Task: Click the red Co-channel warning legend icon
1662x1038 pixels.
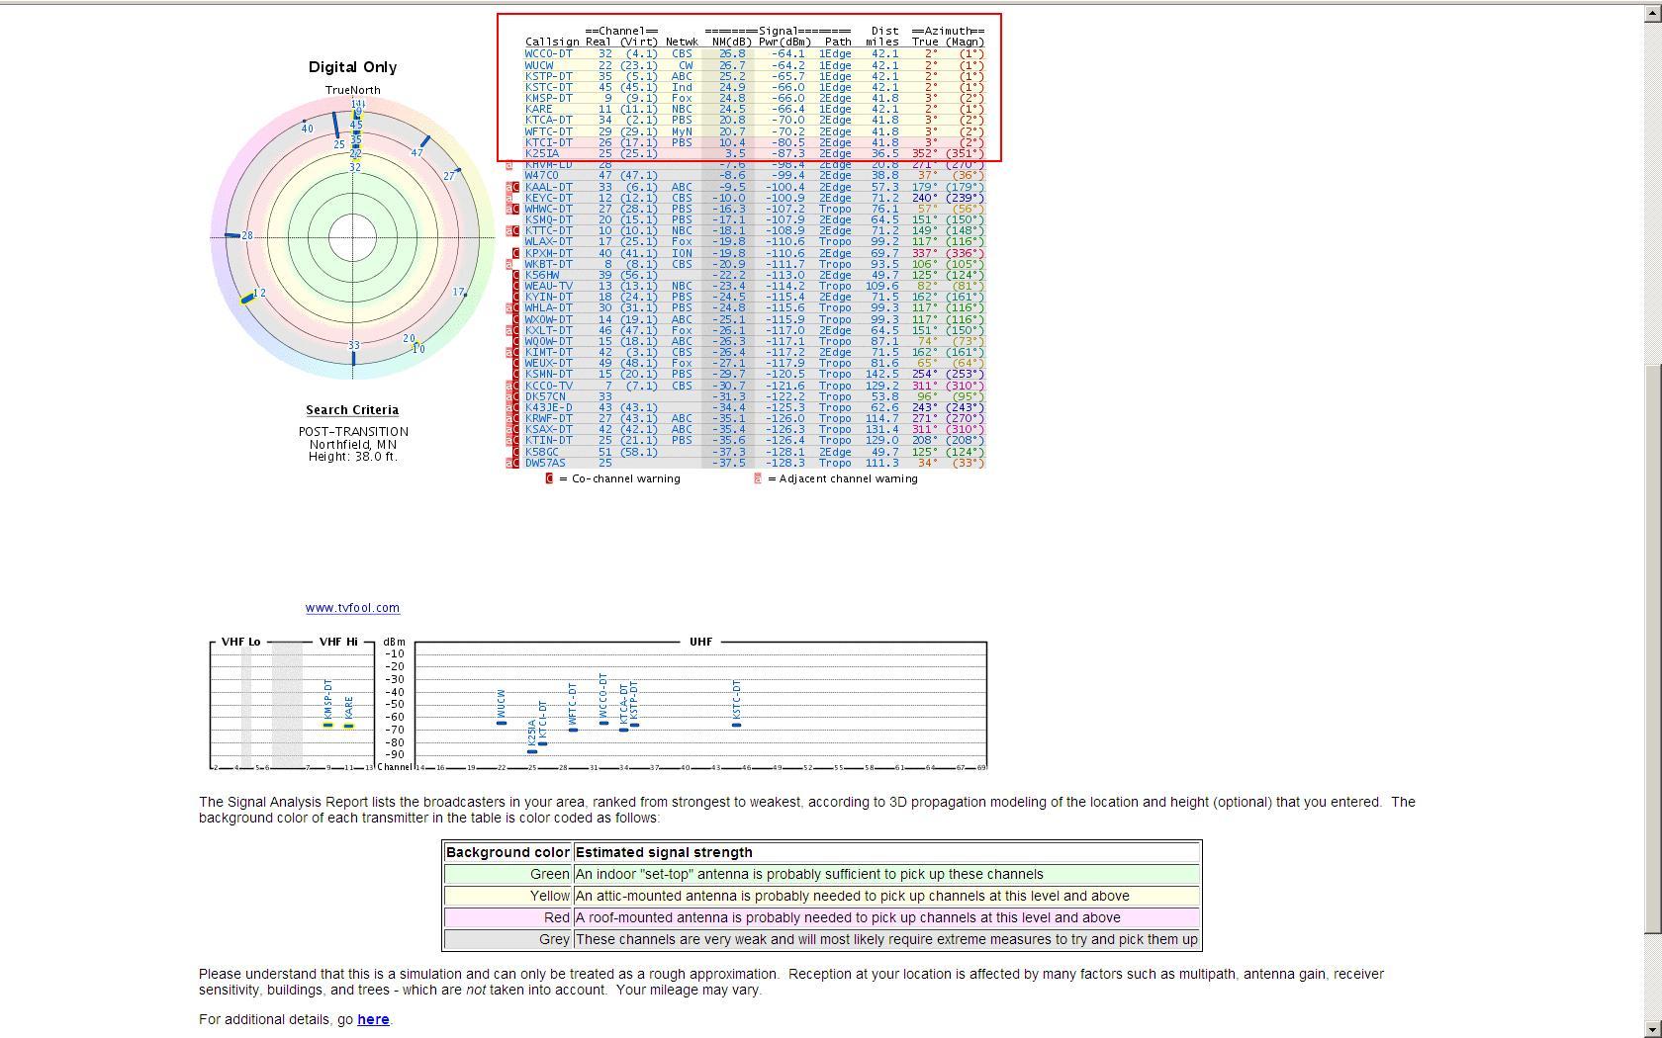Action: pyautogui.click(x=550, y=478)
